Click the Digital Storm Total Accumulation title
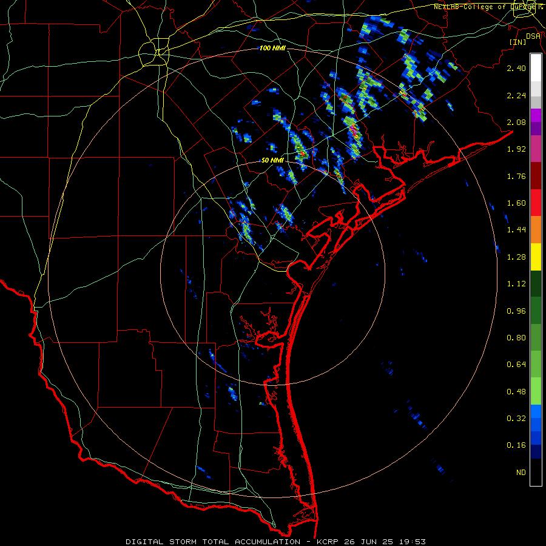This screenshot has height=546, width=546. [x=213, y=542]
